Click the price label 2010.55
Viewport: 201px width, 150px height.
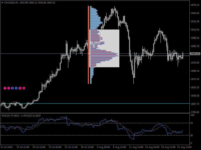pos(195,29)
